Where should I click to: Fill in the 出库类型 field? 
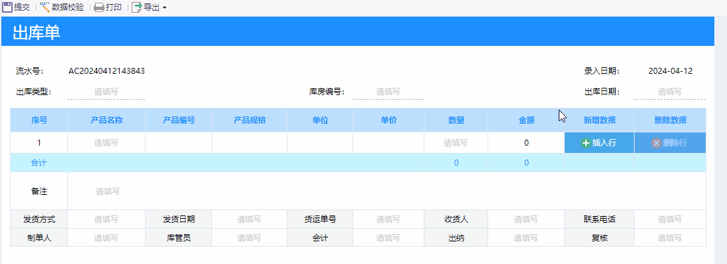[106, 92]
